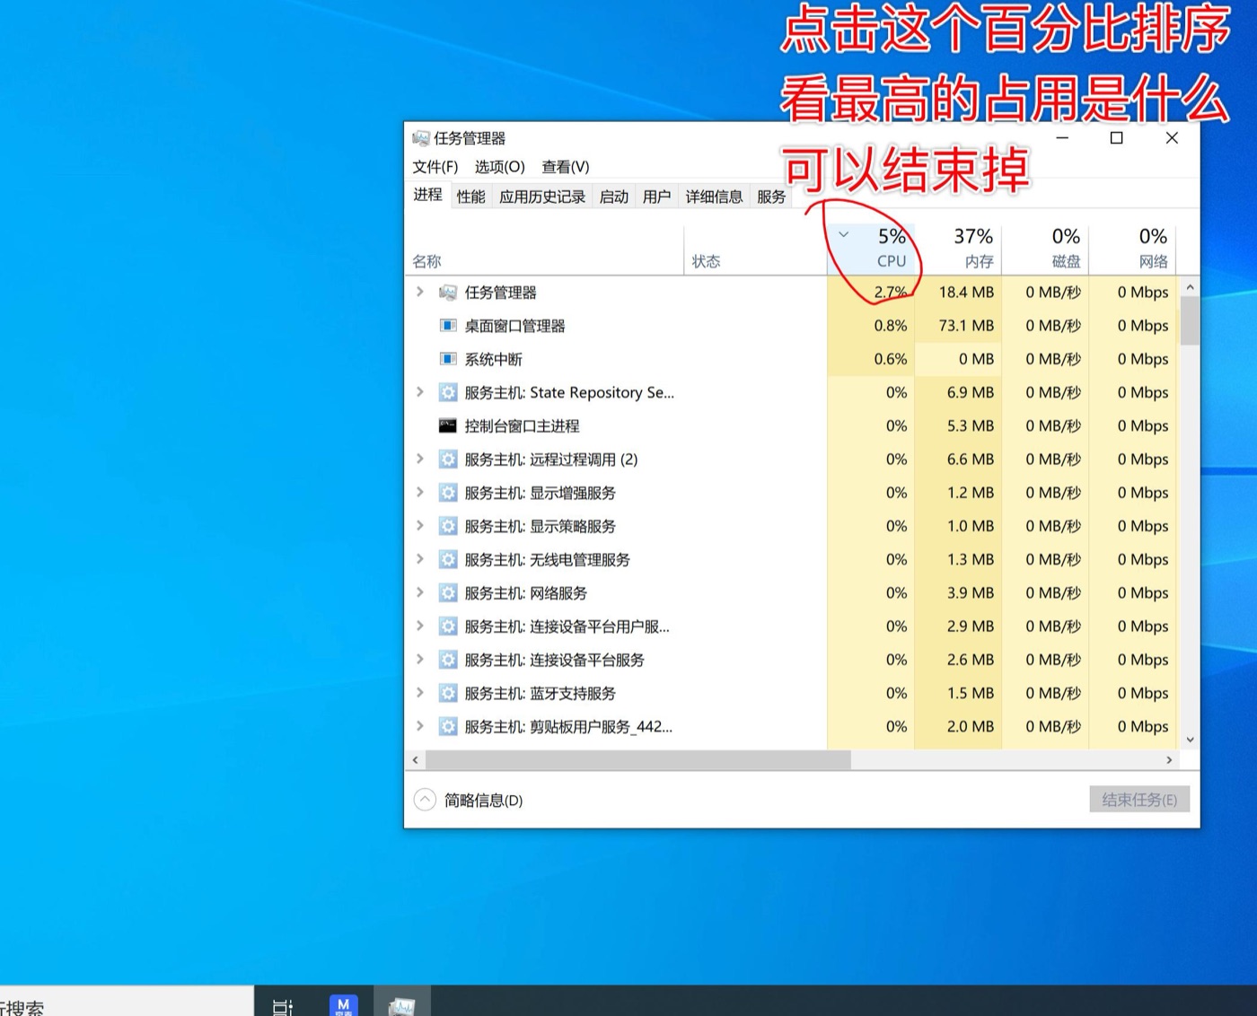Select the 桌面窗口管理器 process icon
Image resolution: width=1257 pixels, height=1016 pixels.
pyautogui.click(x=448, y=326)
